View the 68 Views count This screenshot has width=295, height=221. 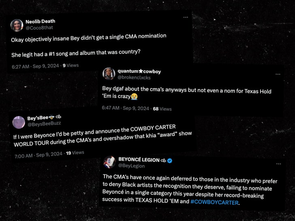pos(162,109)
